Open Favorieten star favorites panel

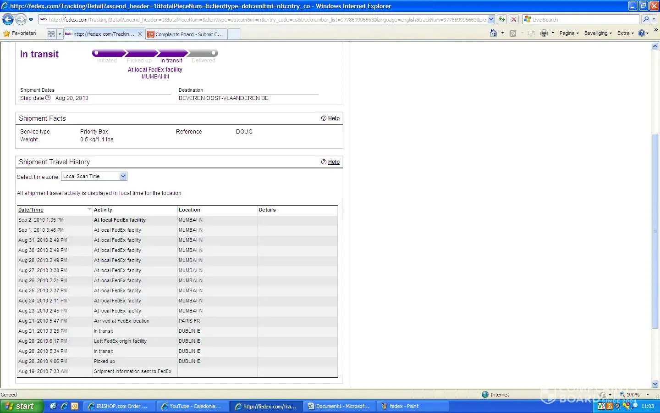coord(20,33)
